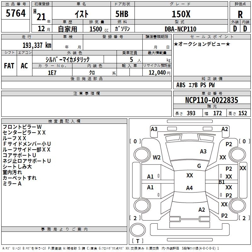This screenshot has width=252, height=252.
Task: Select inspector note センターピラーXX
Action: click(24, 132)
